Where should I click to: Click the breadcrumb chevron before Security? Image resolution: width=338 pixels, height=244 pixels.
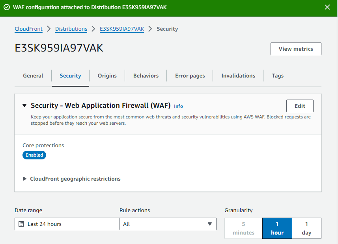click(x=150, y=29)
